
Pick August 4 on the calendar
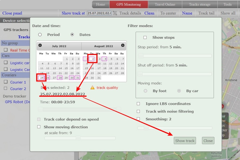pos(104,59)
